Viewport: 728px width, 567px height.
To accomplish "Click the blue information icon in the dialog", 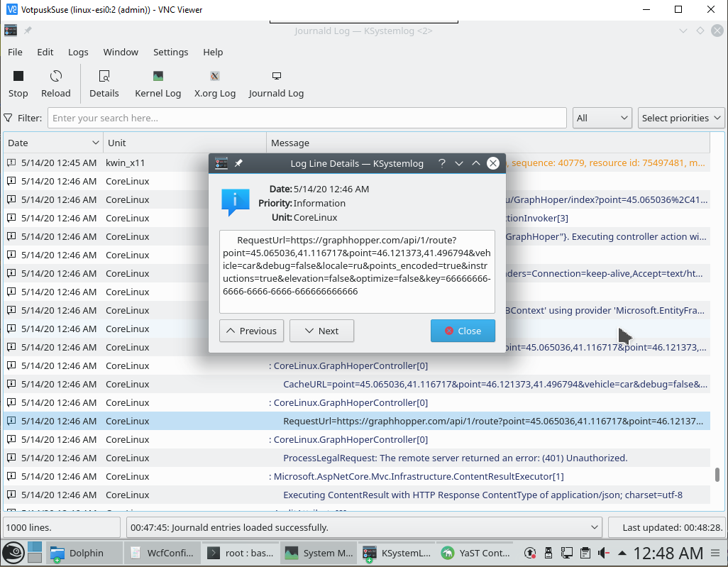I will click(236, 202).
